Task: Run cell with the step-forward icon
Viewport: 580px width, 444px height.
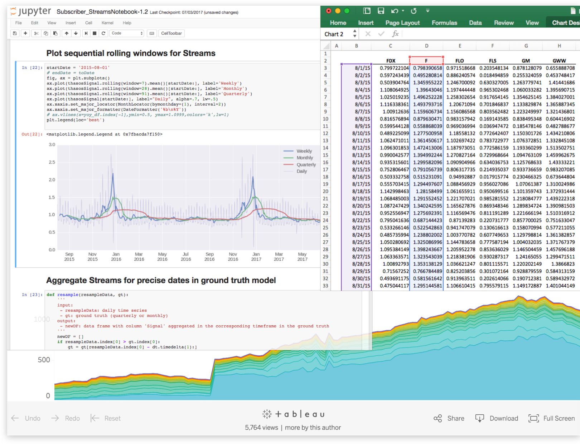Action: click(x=86, y=33)
